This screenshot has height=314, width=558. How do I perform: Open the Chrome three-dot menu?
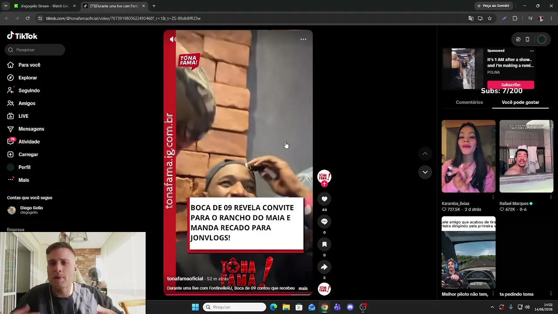coord(551,18)
